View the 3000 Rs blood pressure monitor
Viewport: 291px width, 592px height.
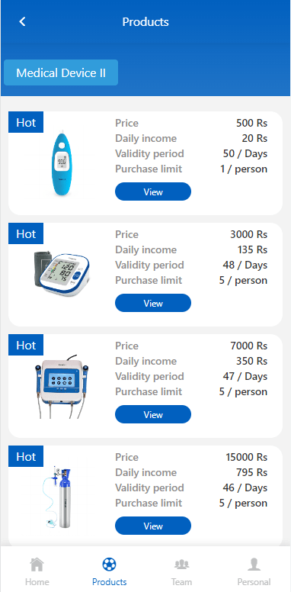(153, 303)
